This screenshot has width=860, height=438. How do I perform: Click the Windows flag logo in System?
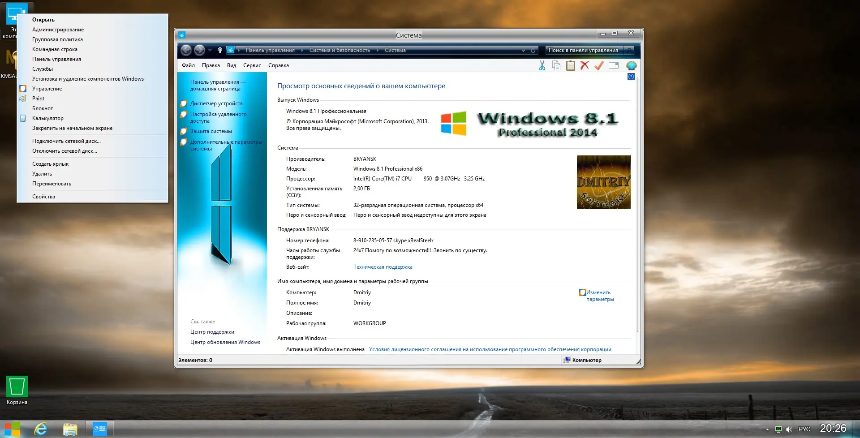[453, 123]
